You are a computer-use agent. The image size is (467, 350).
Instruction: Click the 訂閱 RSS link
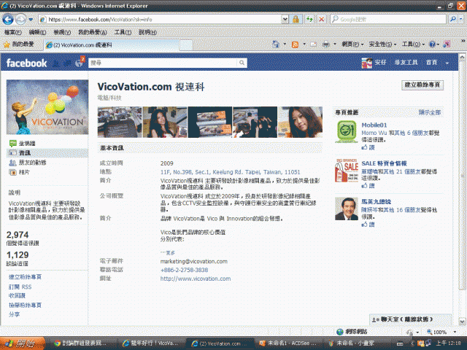point(20,287)
